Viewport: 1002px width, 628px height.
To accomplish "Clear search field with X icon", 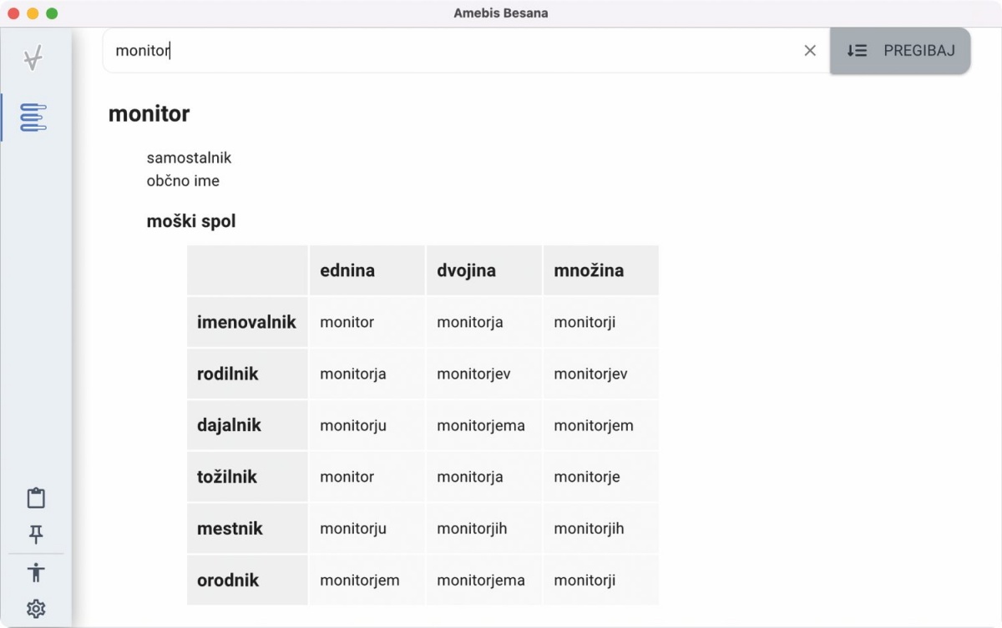I will coord(810,51).
